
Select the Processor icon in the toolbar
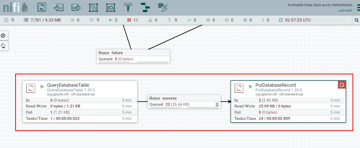[42, 7]
